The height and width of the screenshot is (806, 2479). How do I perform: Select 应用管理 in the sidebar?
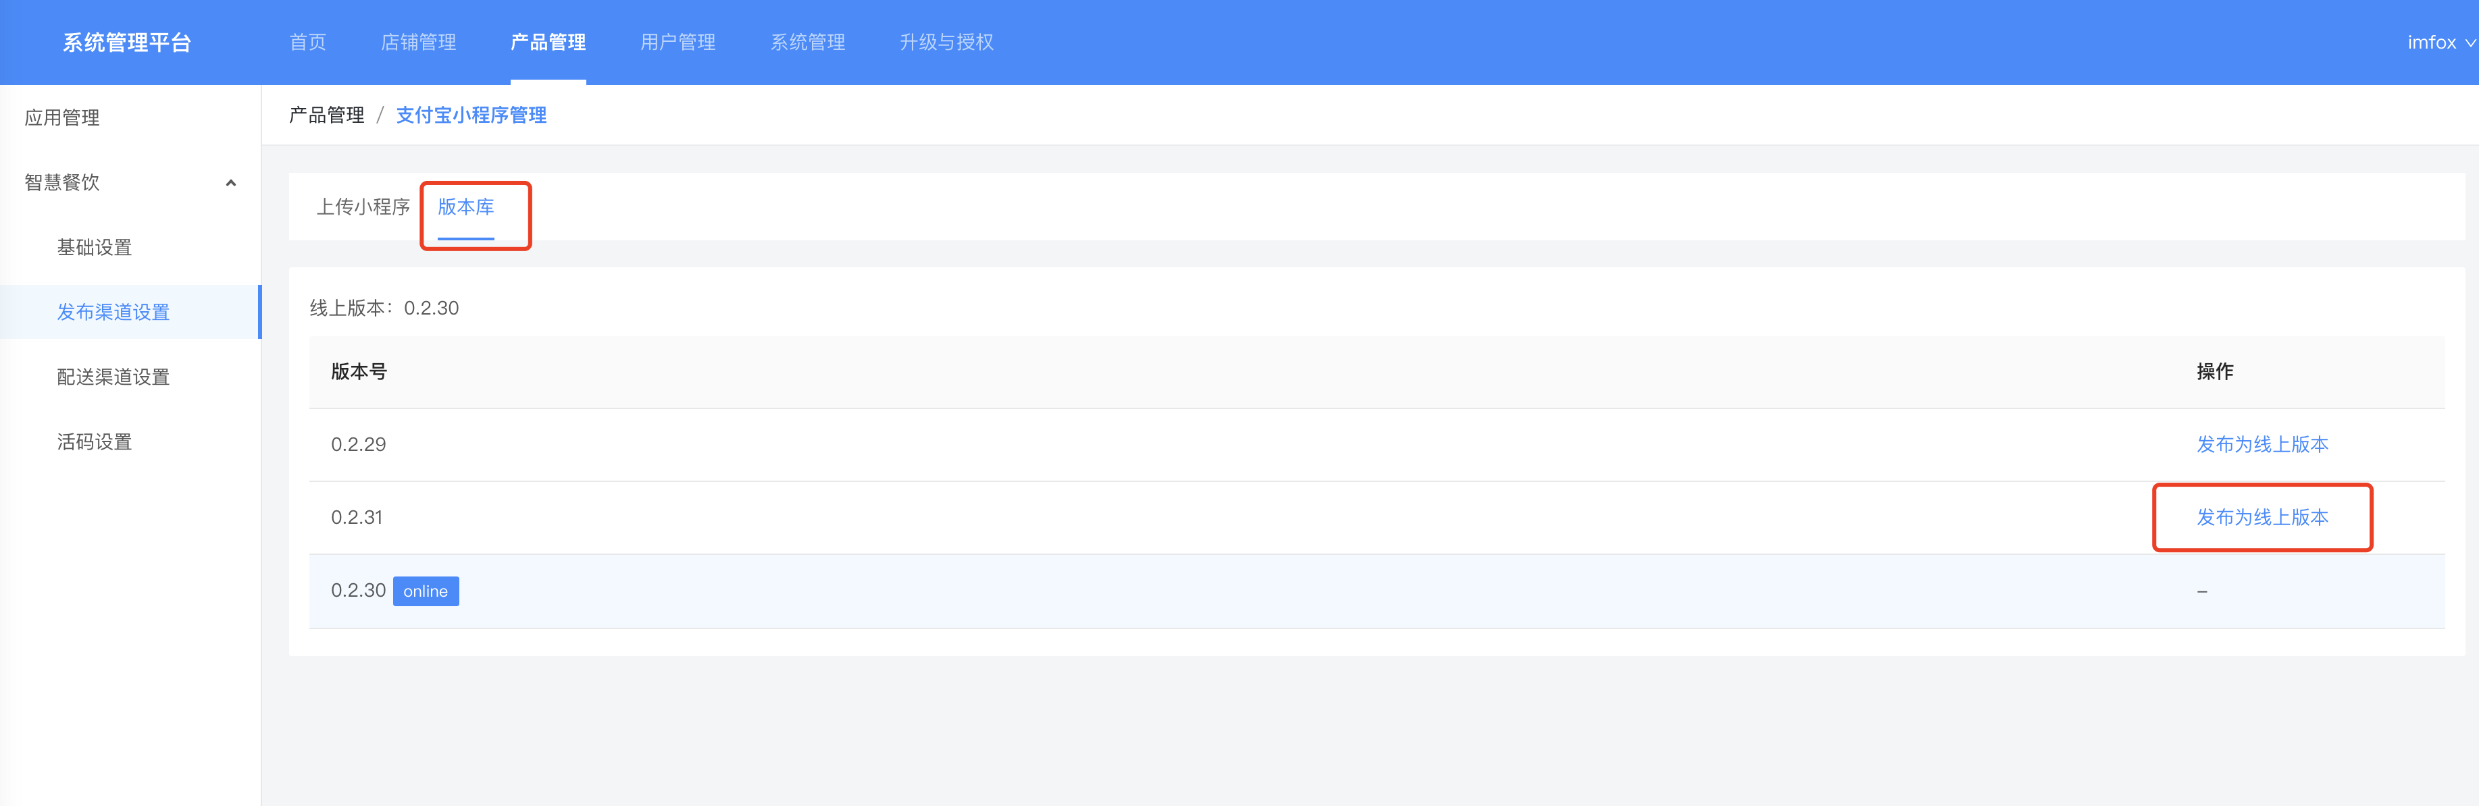pos(63,117)
